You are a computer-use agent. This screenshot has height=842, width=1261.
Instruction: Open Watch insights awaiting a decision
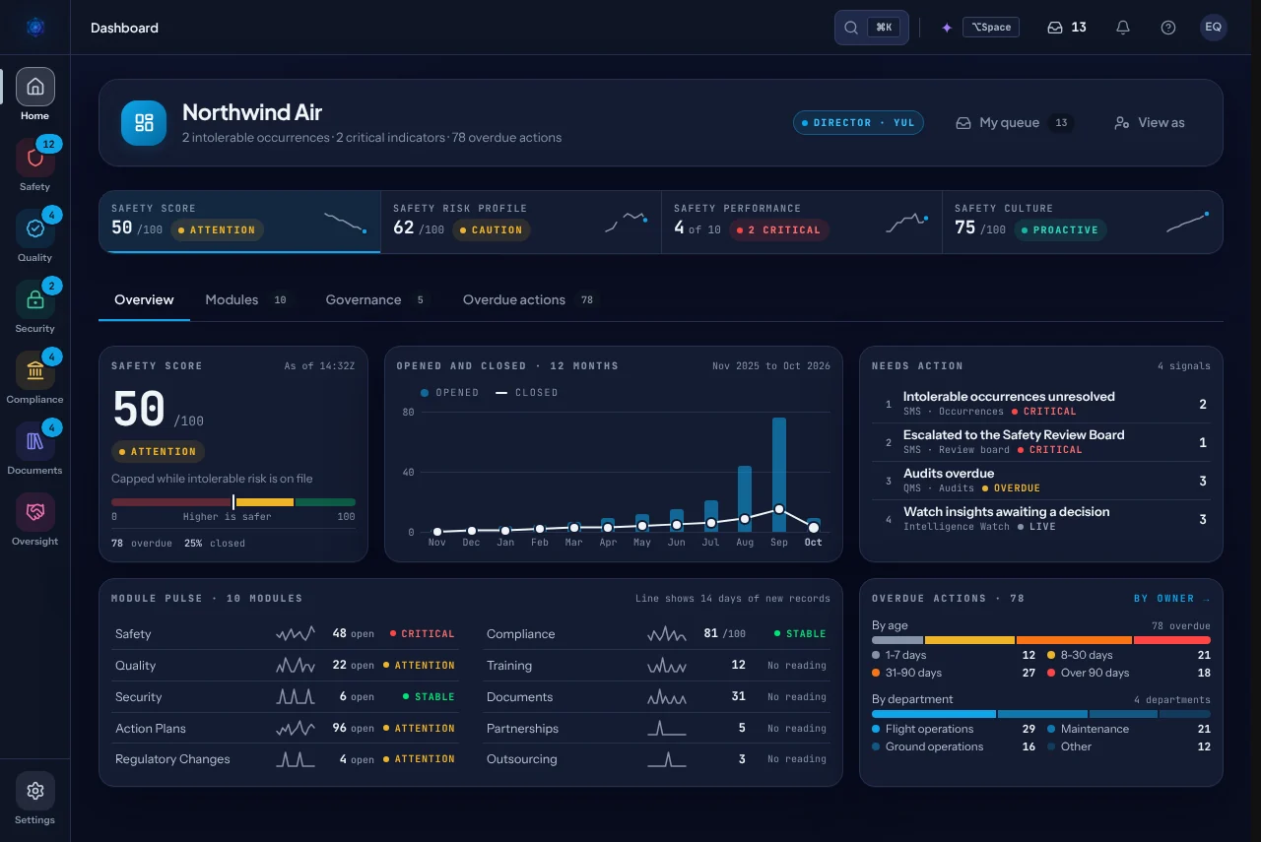point(1041,519)
